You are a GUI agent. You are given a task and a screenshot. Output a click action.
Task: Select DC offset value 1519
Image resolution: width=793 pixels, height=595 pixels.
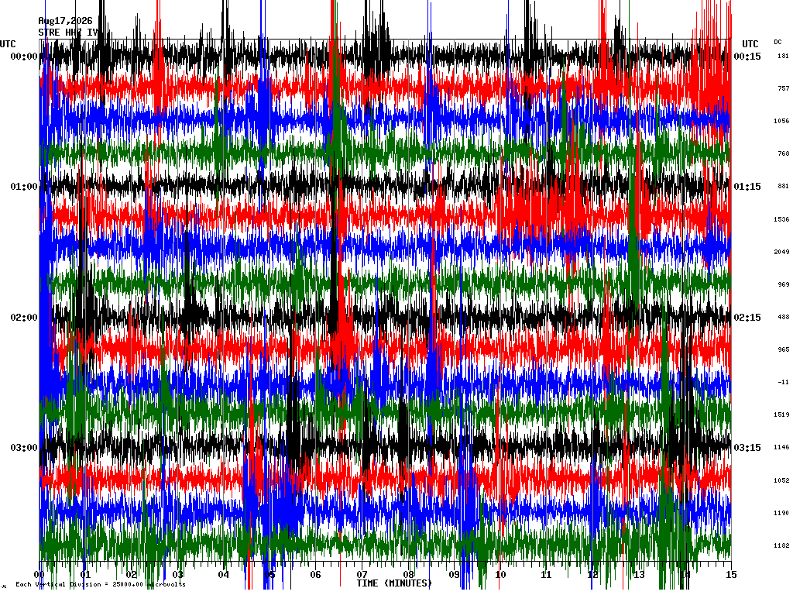tap(781, 415)
